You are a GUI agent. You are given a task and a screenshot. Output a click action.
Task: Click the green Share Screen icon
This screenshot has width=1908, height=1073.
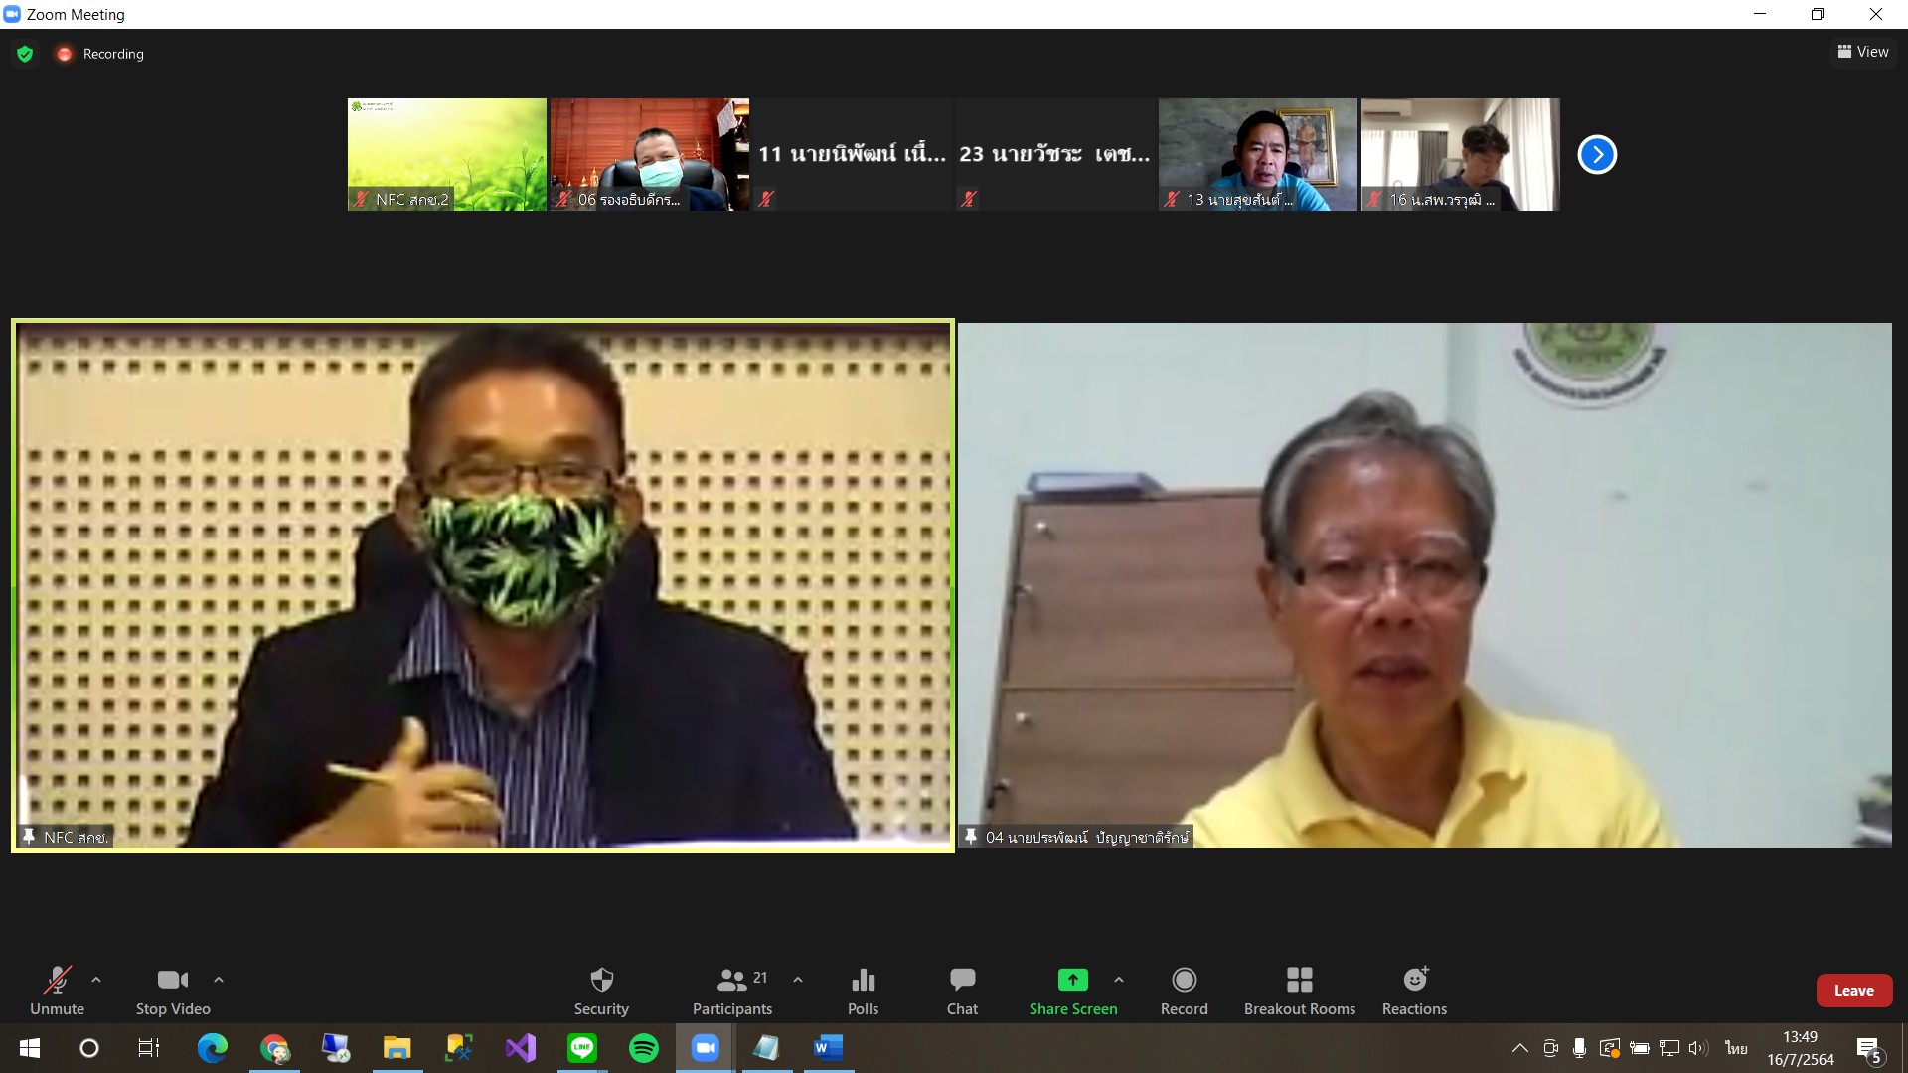point(1072,981)
